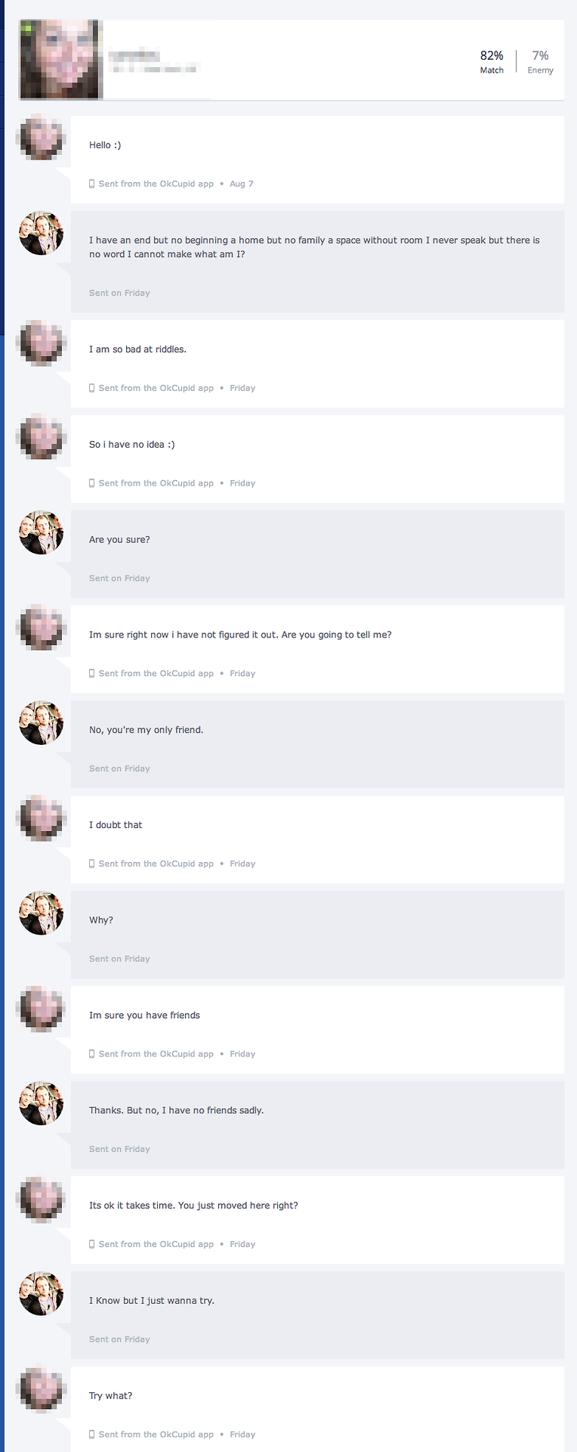Click phone icon under 'Its ok it takes time'
Image resolution: width=577 pixels, height=1452 pixels.
(92, 1244)
